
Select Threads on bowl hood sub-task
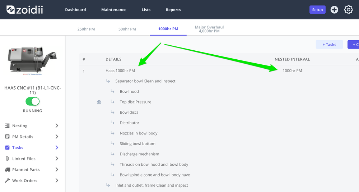pos(154,164)
